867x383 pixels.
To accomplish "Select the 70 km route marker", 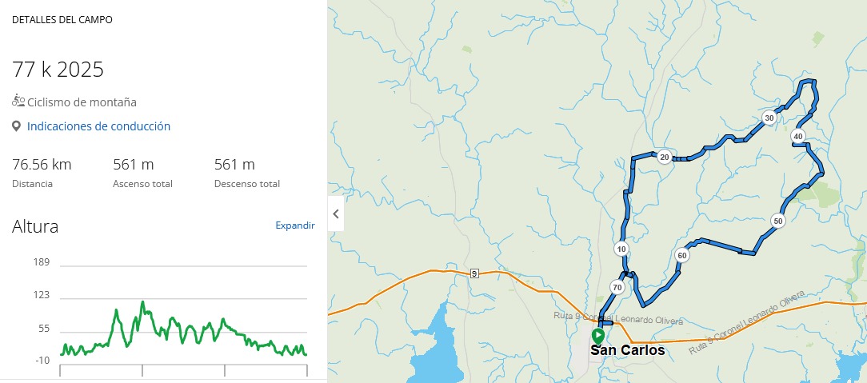I will click(x=617, y=287).
